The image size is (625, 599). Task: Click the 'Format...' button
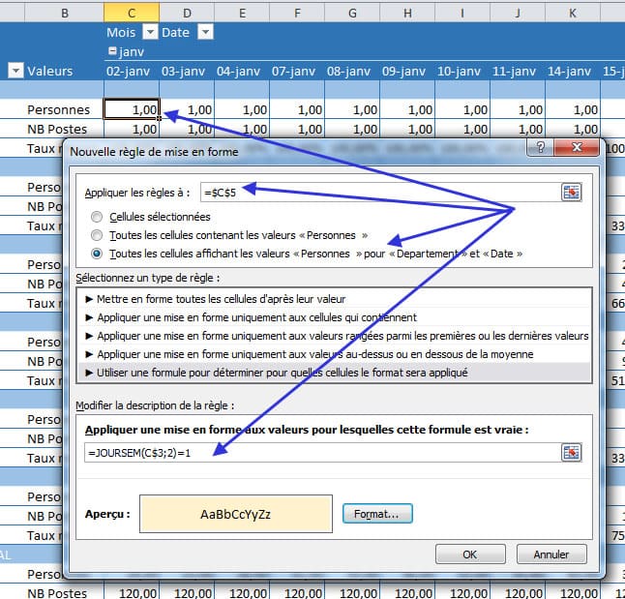[x=377, y=513]
